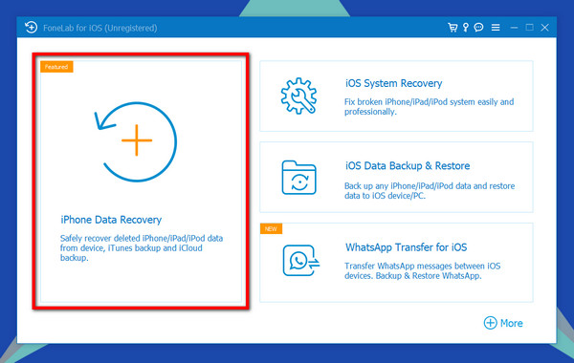Screen dimensions: 574x363
Task: Click the More link text
Action: click(x=512, y=323)
